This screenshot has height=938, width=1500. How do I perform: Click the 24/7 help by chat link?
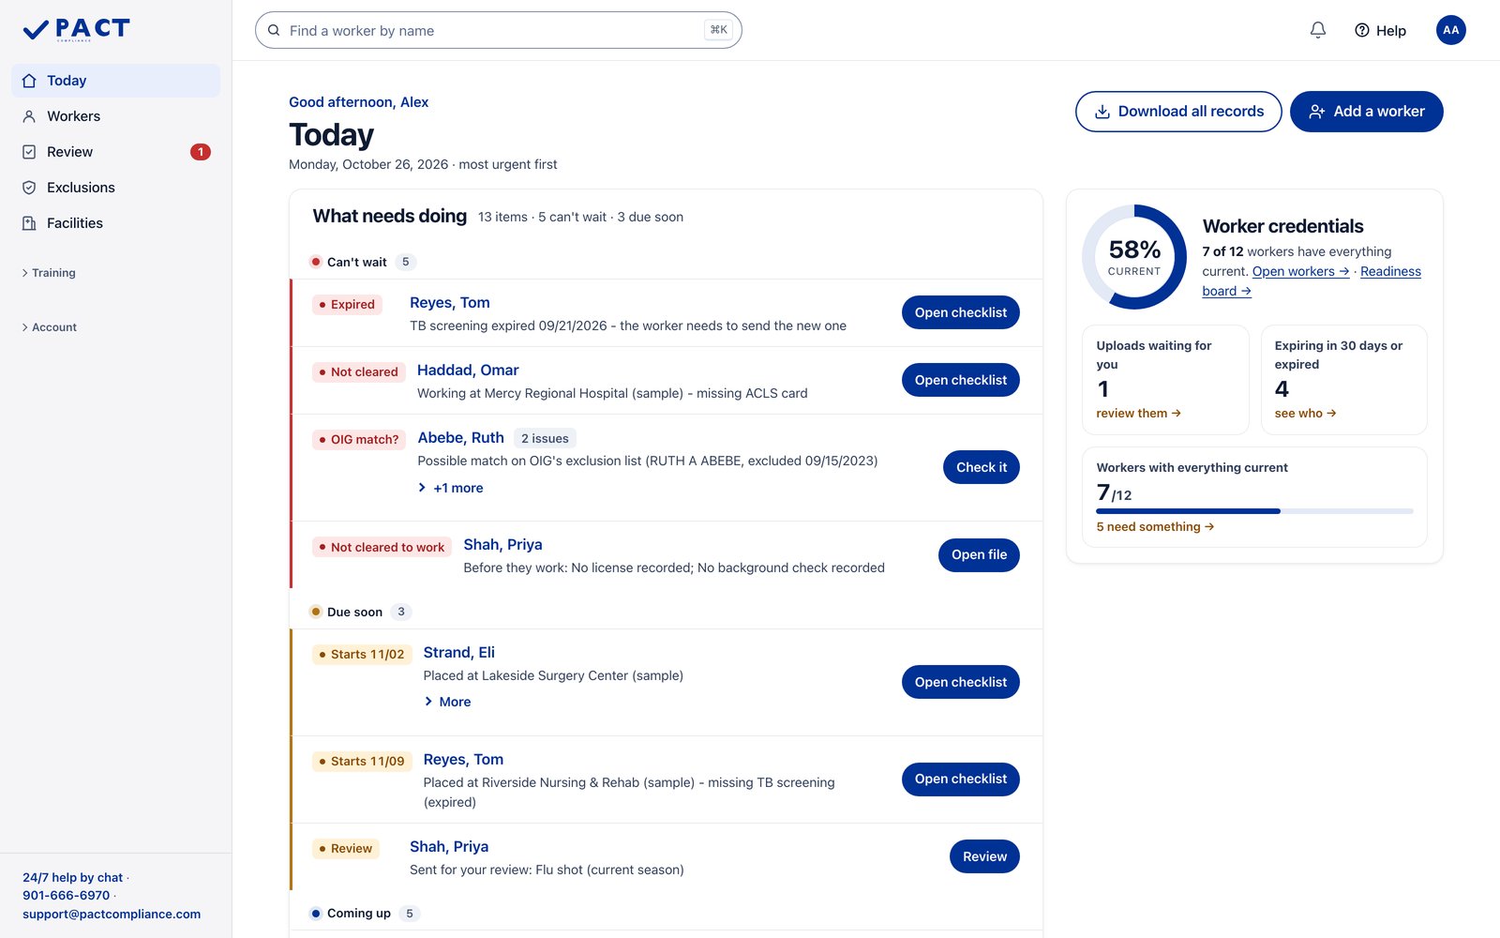[73, 878]
